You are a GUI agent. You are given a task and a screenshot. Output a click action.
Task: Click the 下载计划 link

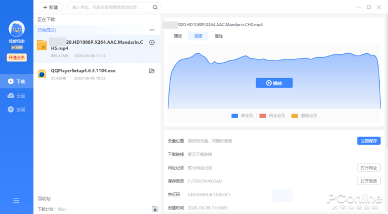[x=45, y=210]
